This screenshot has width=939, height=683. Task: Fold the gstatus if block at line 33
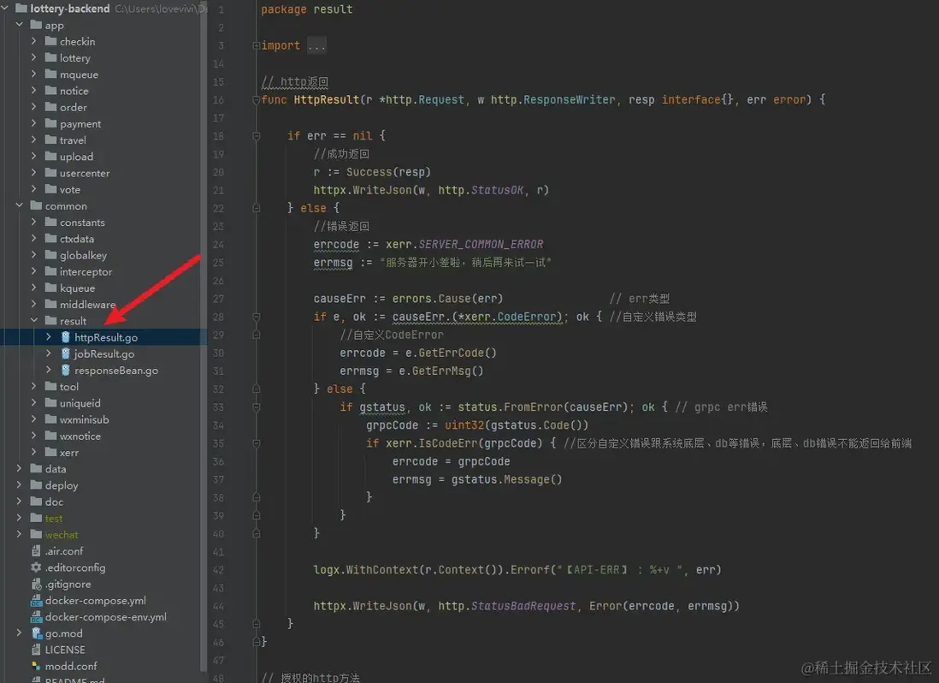click(x=257, y=407)
